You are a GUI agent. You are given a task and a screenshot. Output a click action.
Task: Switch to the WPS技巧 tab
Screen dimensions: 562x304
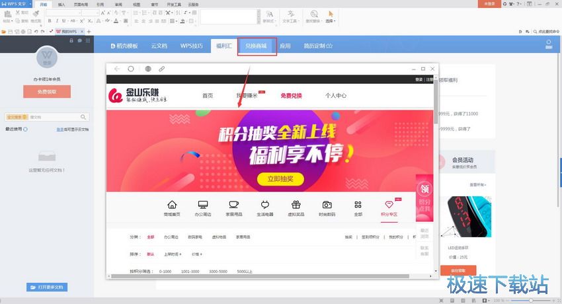[x=191, y=46]
